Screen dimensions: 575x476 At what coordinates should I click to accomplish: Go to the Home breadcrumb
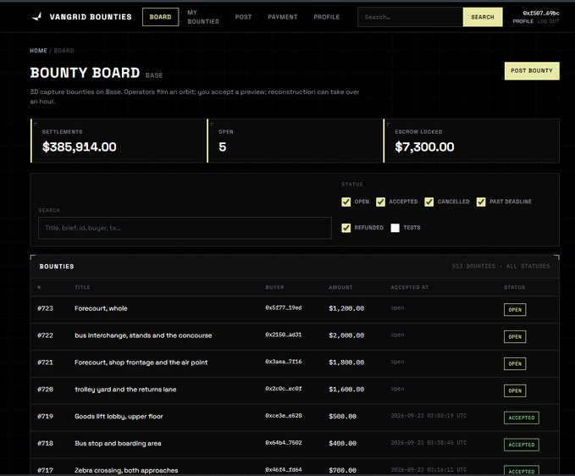[38, 51]
